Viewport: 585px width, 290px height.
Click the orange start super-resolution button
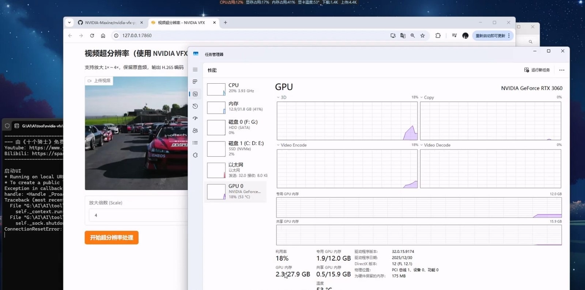112,238
